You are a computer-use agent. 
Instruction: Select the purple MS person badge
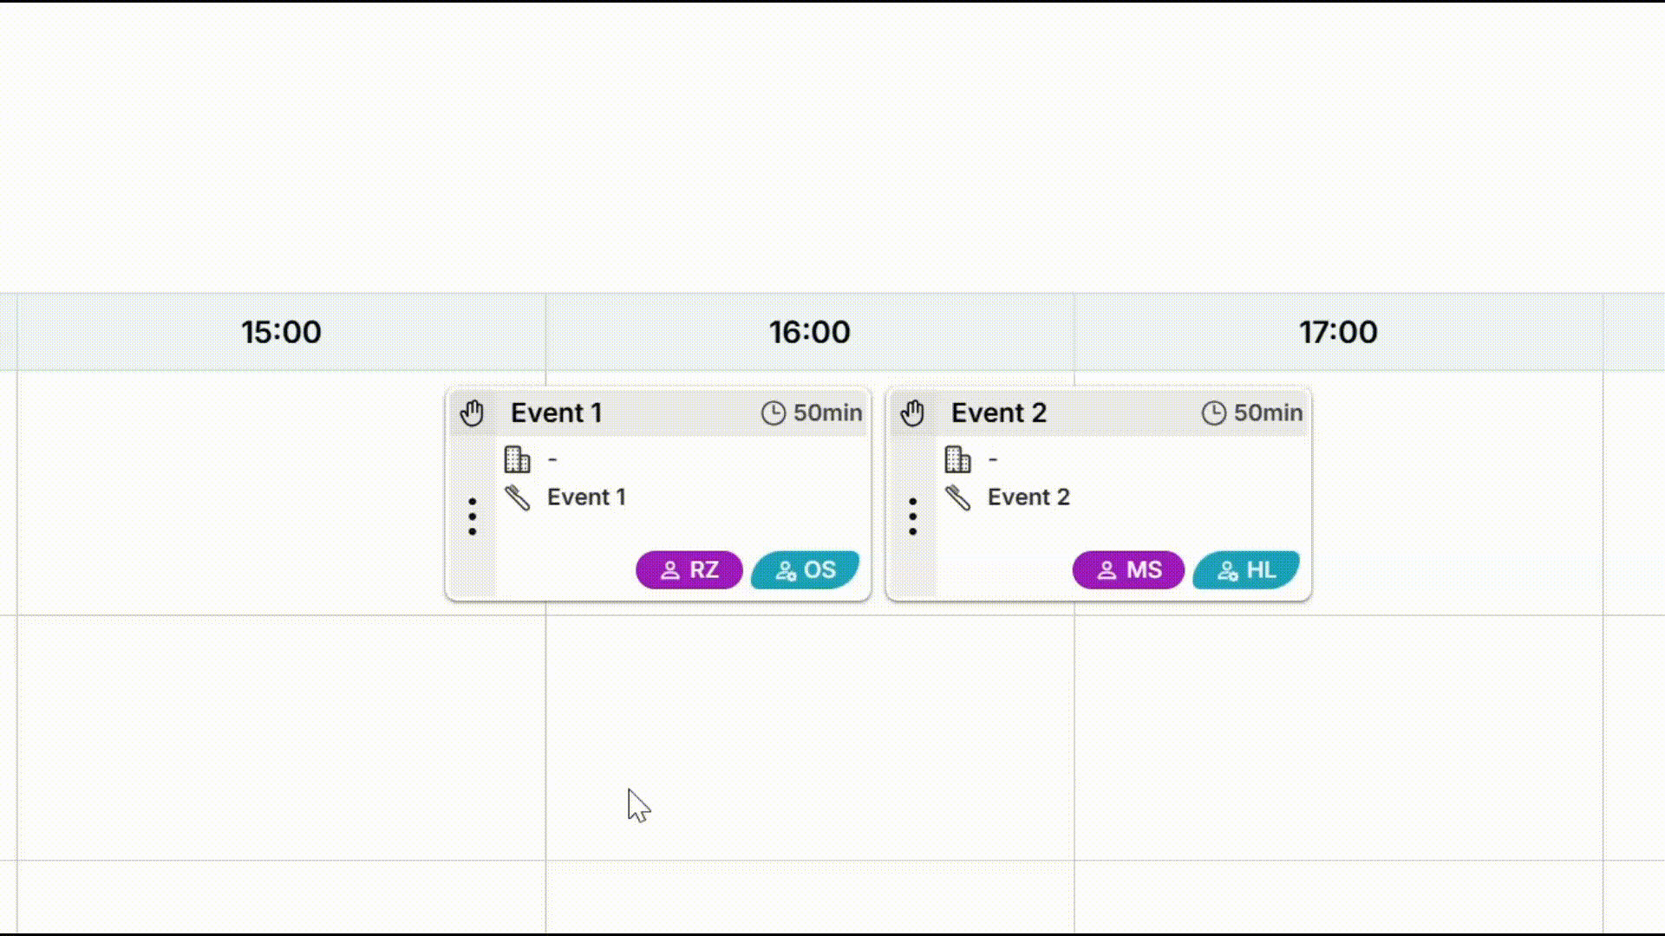(x=1128, y=570)
